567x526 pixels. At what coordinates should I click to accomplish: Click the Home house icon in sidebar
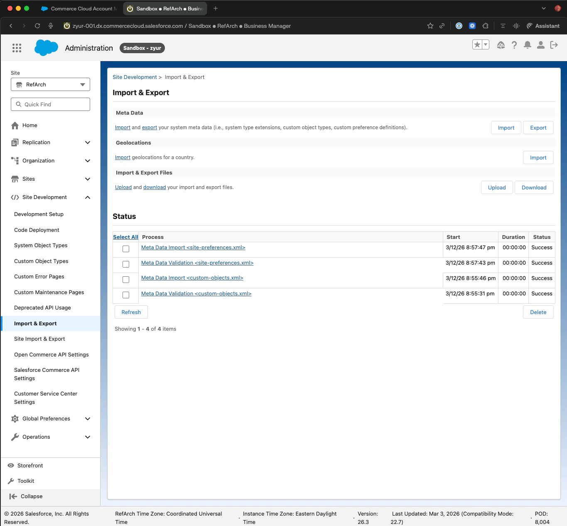(15, 125)
